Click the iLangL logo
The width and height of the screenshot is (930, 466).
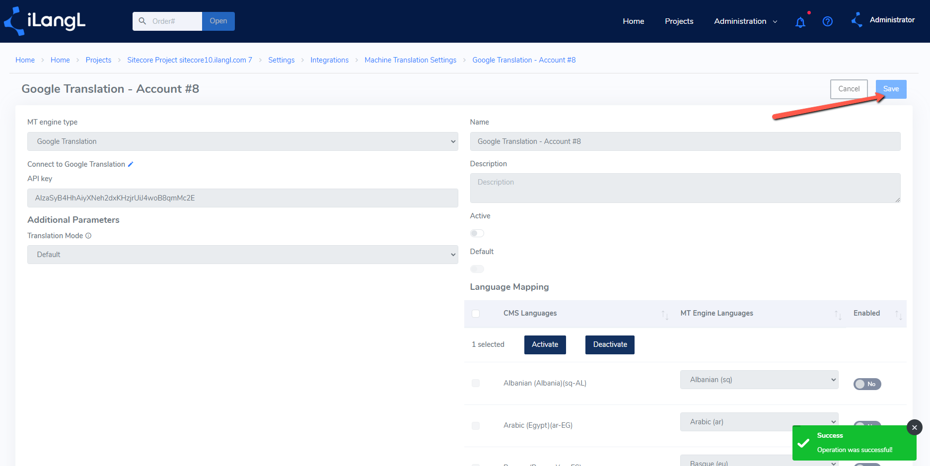pyautogui.click(x=45, y=21)
